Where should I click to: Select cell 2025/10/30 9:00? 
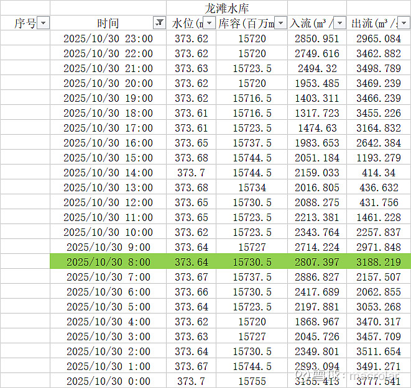[108, 247]
